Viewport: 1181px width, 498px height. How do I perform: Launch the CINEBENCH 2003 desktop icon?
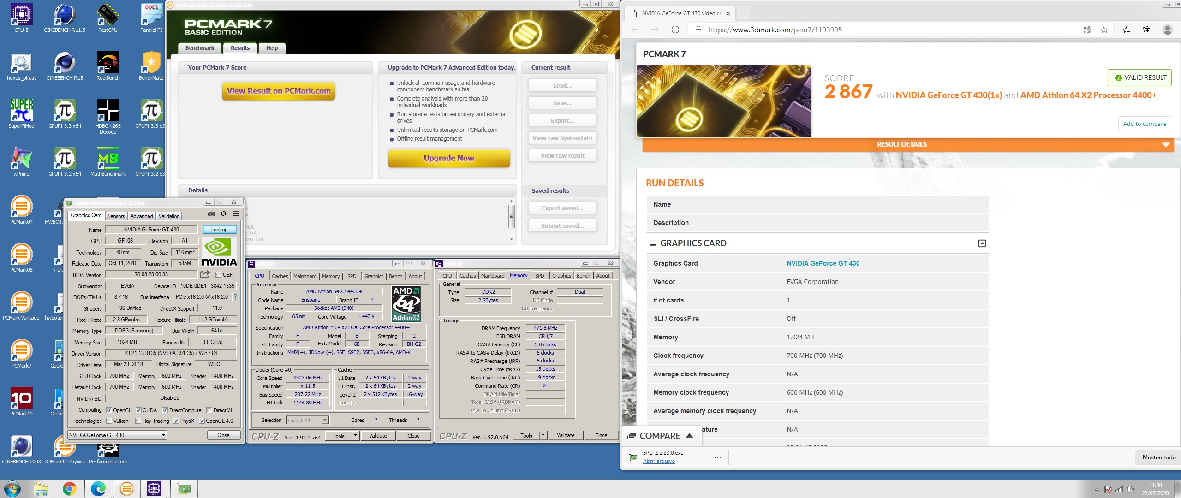coord(21,450)
